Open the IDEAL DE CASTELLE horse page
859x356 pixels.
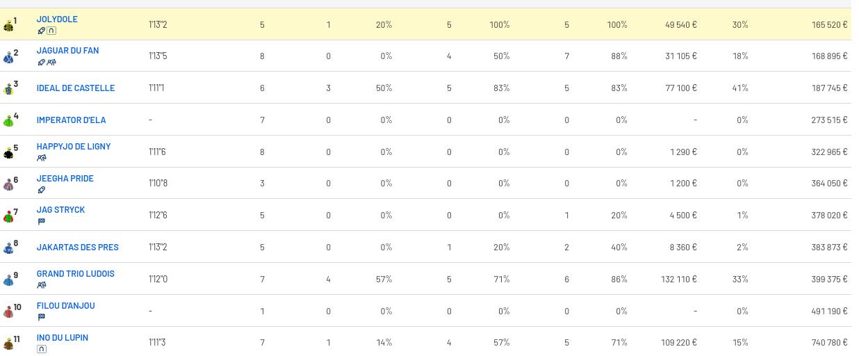coord(75,88)
